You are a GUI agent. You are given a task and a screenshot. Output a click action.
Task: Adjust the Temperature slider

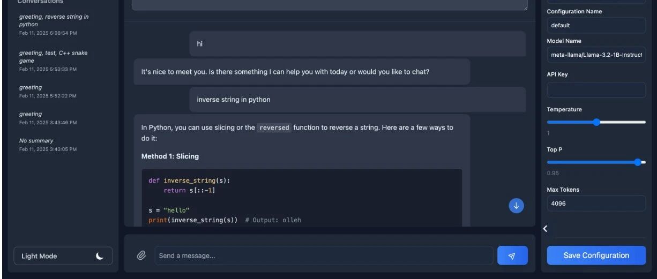tap(596, 122)
